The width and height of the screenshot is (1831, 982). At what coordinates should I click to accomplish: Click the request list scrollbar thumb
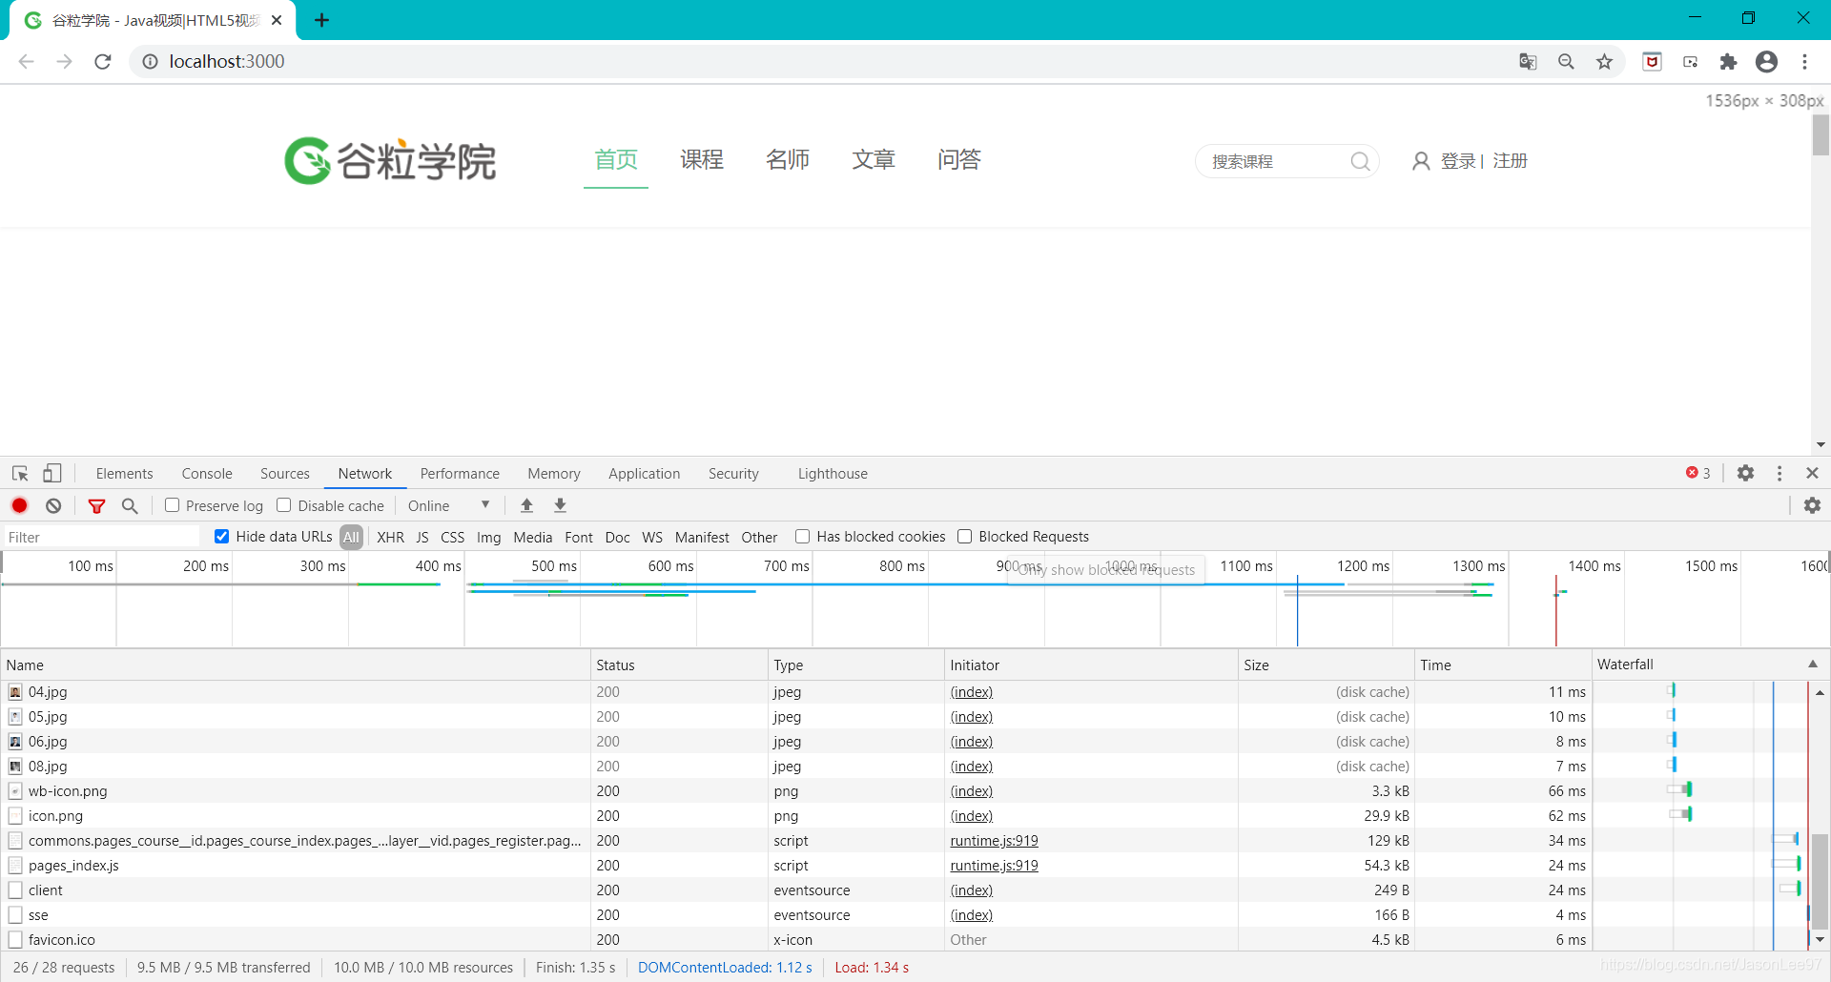(x=1820, y=880)
